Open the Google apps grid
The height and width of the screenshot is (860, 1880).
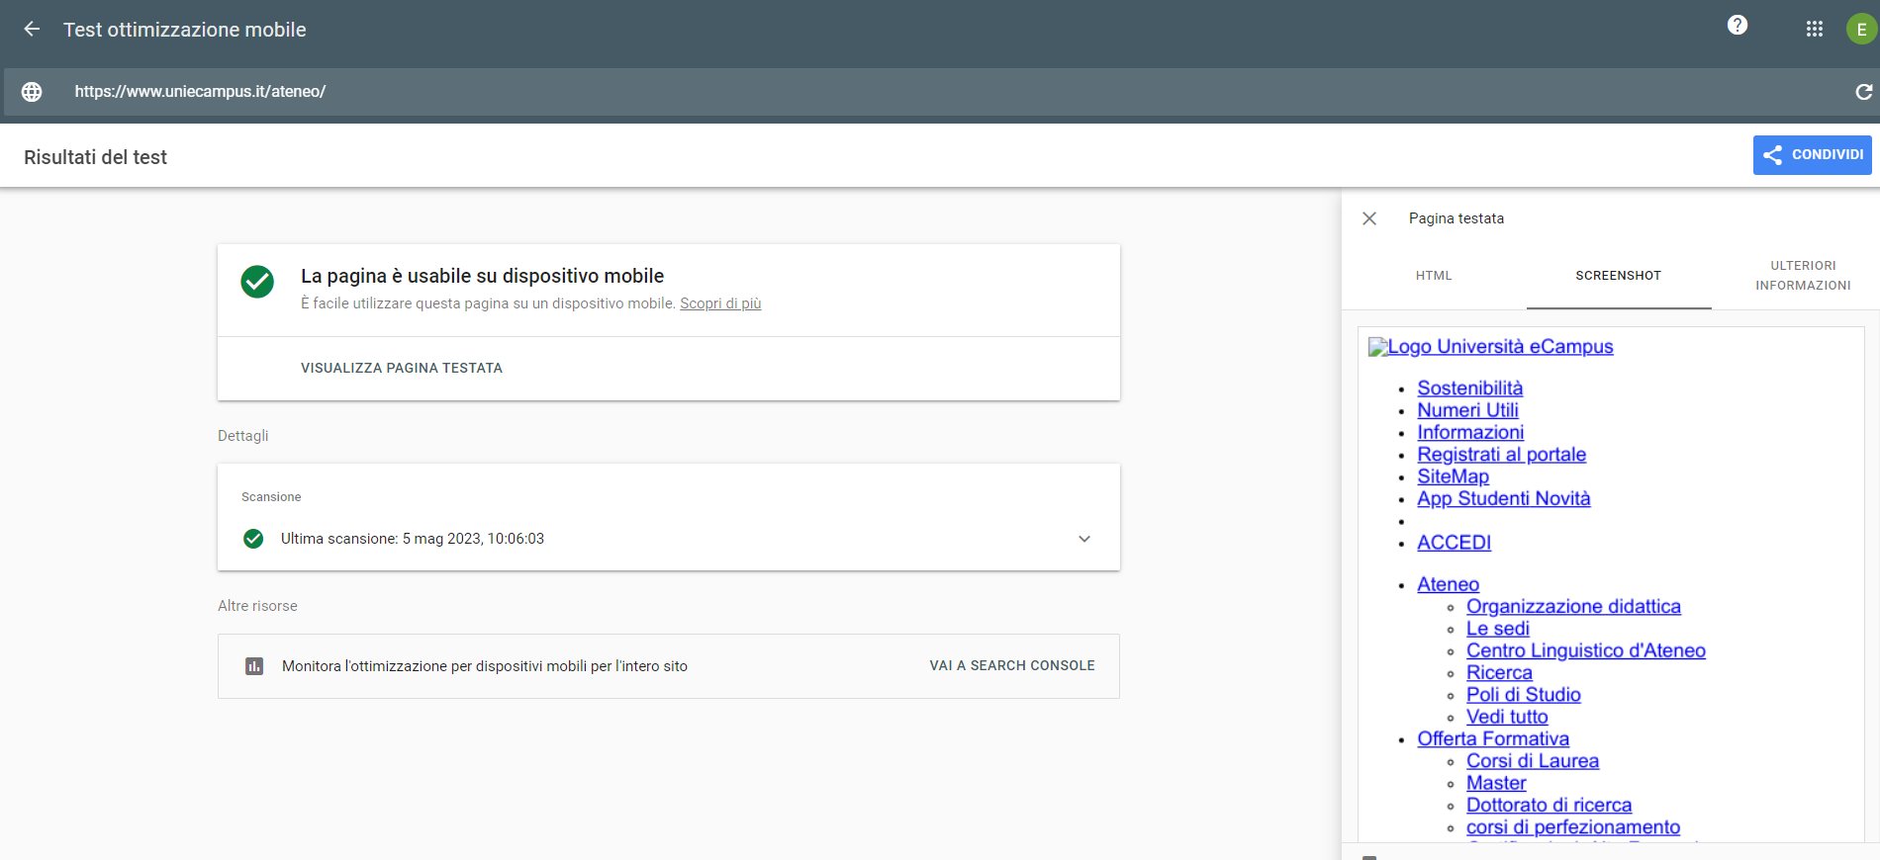(x=1814, y=30)
